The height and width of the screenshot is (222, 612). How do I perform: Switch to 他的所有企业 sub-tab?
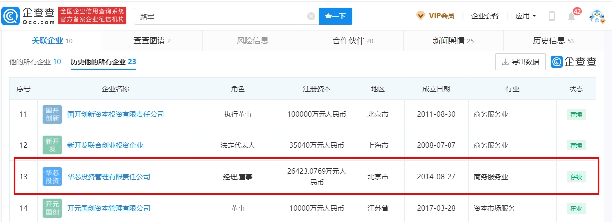(35, 62)
